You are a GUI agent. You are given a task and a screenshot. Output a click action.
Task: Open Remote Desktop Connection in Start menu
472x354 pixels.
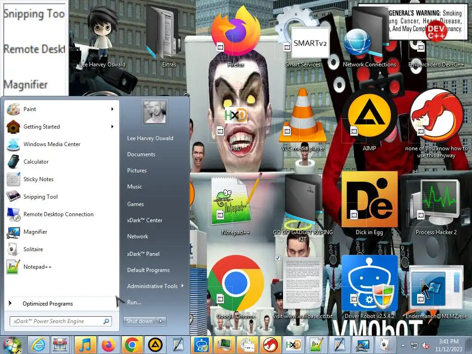coord(62,214)
